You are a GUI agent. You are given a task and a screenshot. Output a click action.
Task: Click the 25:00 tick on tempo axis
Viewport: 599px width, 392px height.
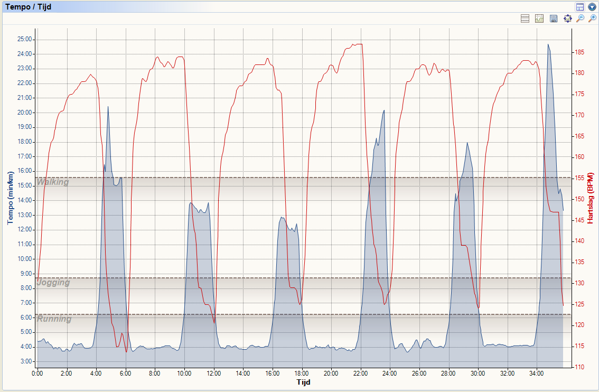coord(25,39)
